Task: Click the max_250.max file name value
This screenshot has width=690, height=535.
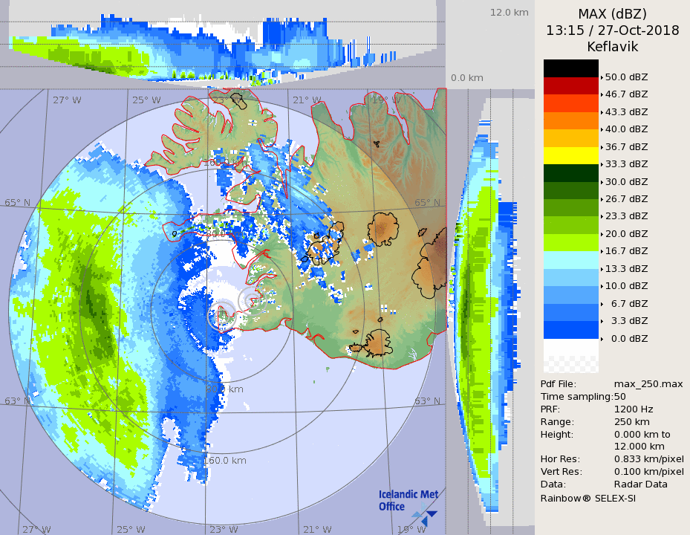Action: [648, 383]
